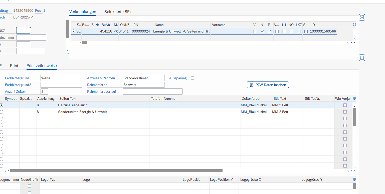Open the settings gear of the Verknüpfungen table
Image resolution: width=385 pixels, height=194 pixels.
coord(354,24)
